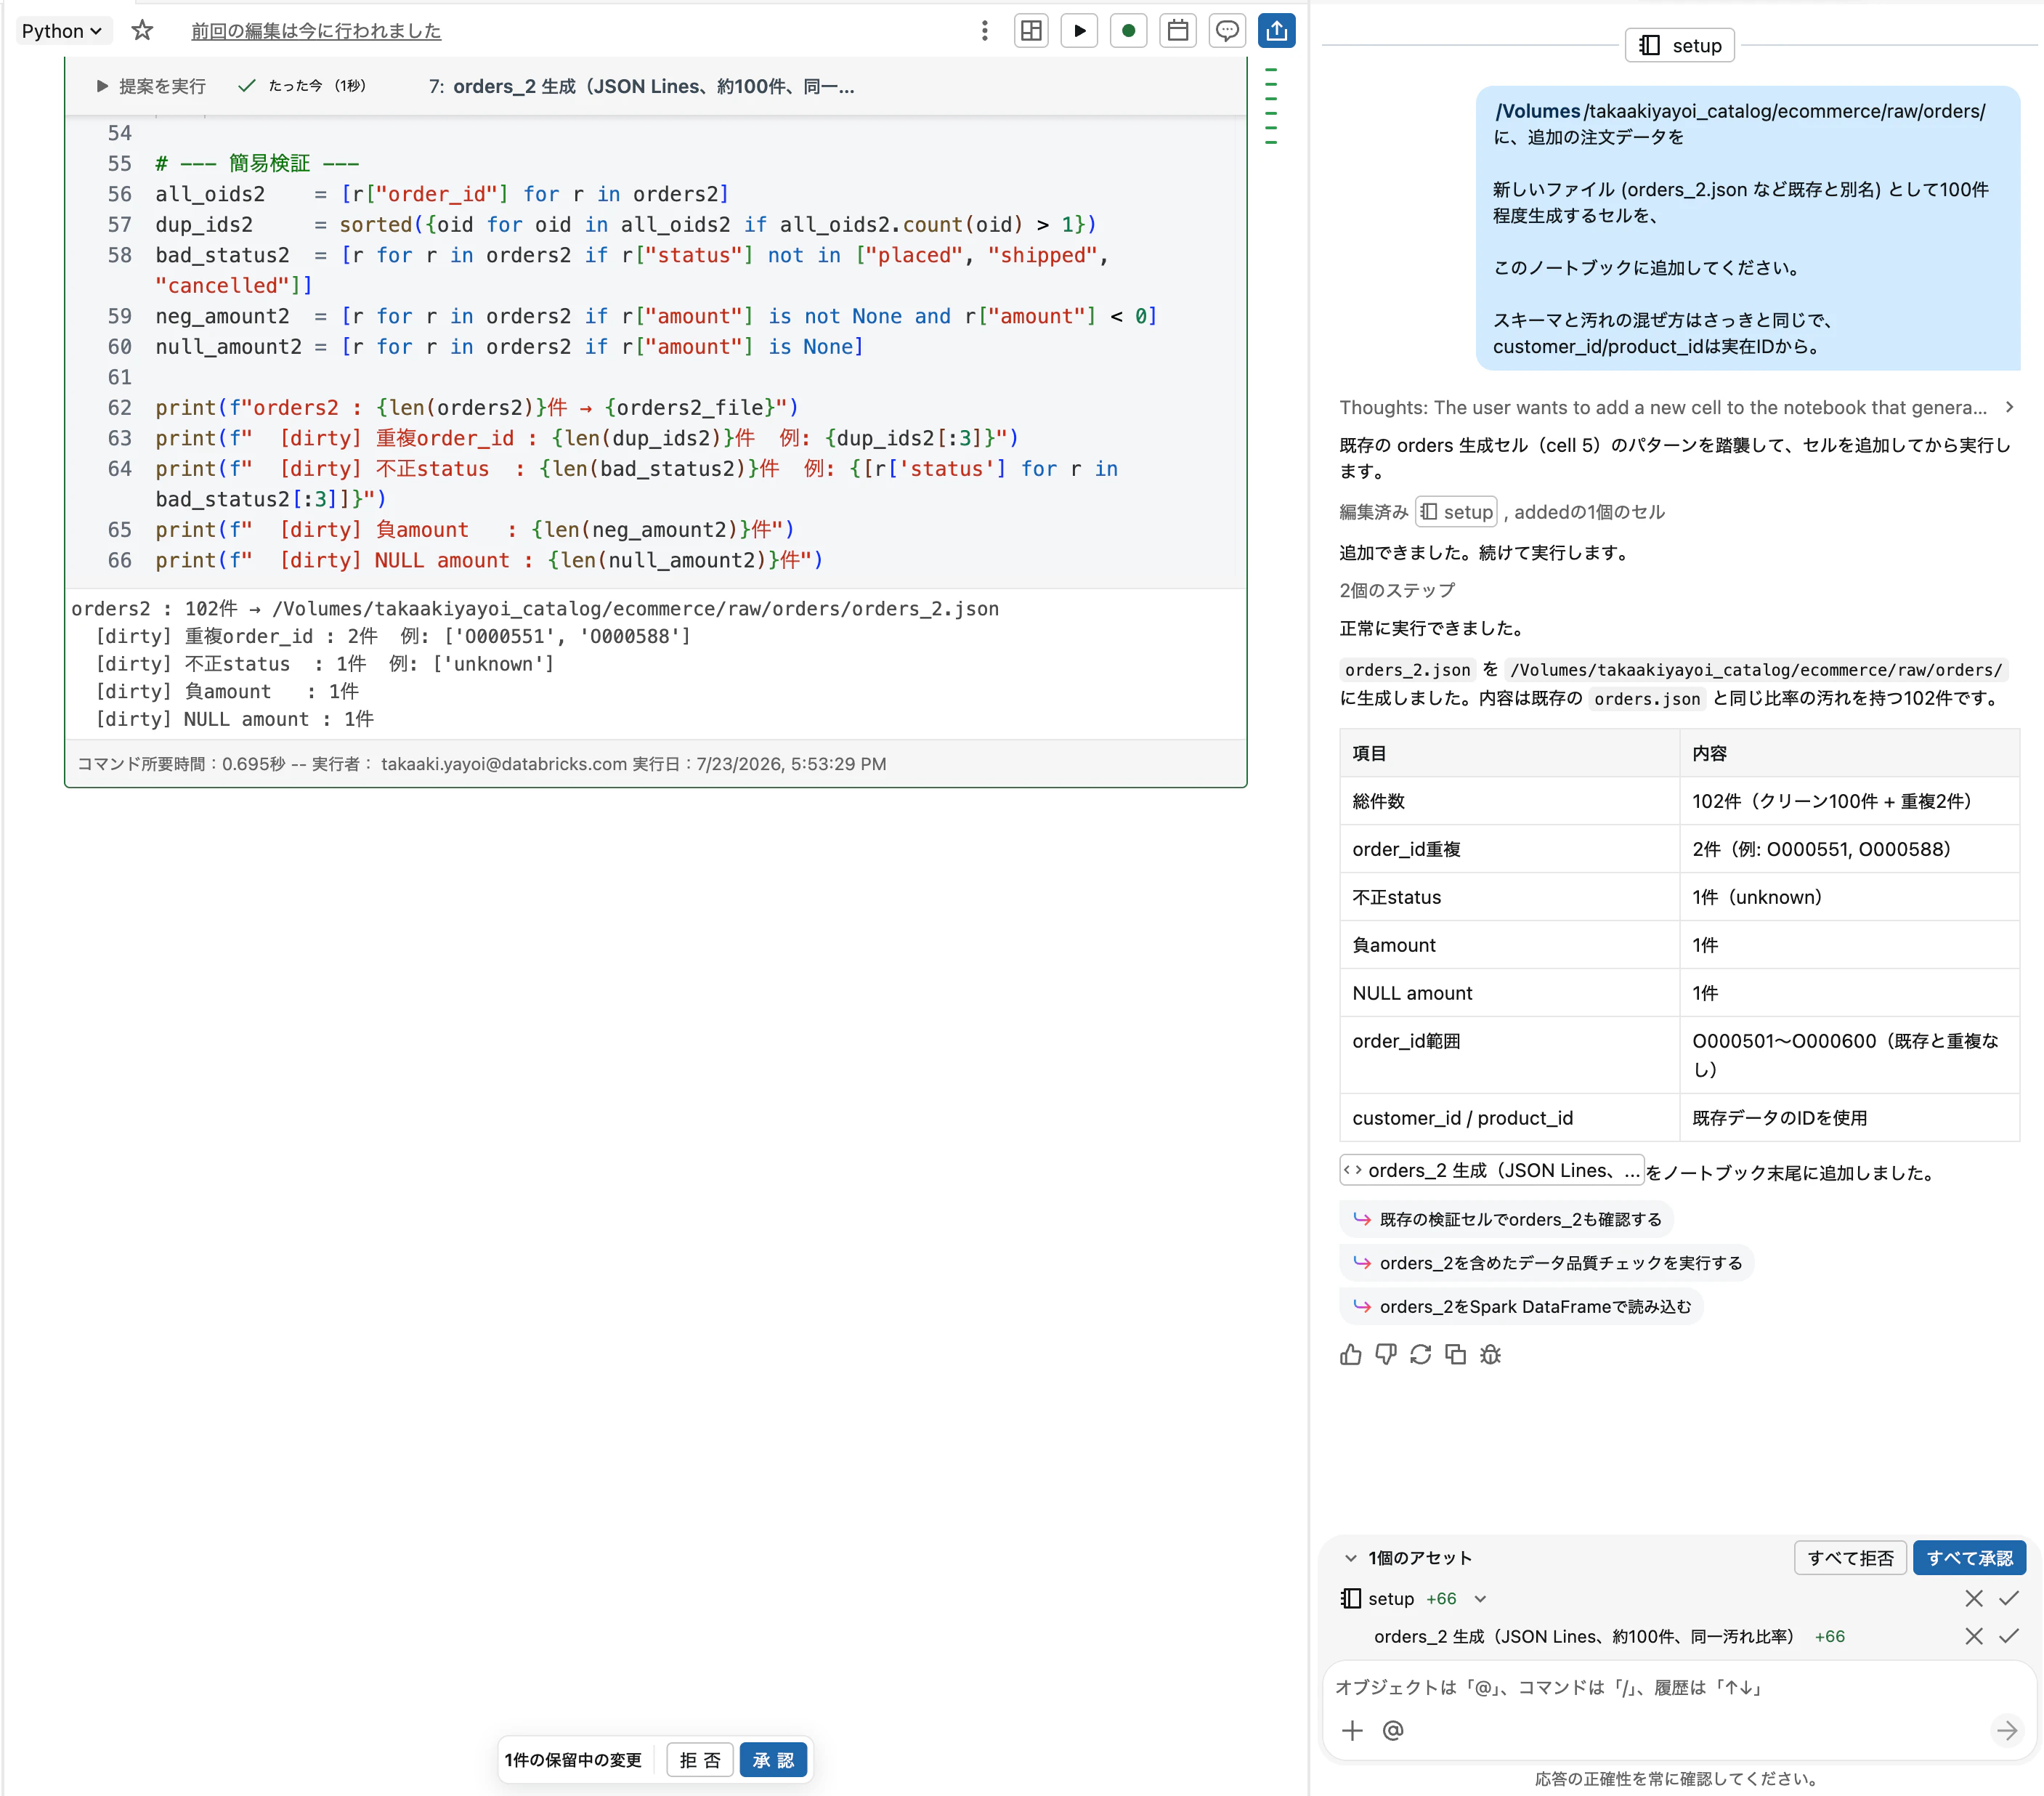Click the bug report icon
2044x1796 pixels.
pos(1491,1355)
